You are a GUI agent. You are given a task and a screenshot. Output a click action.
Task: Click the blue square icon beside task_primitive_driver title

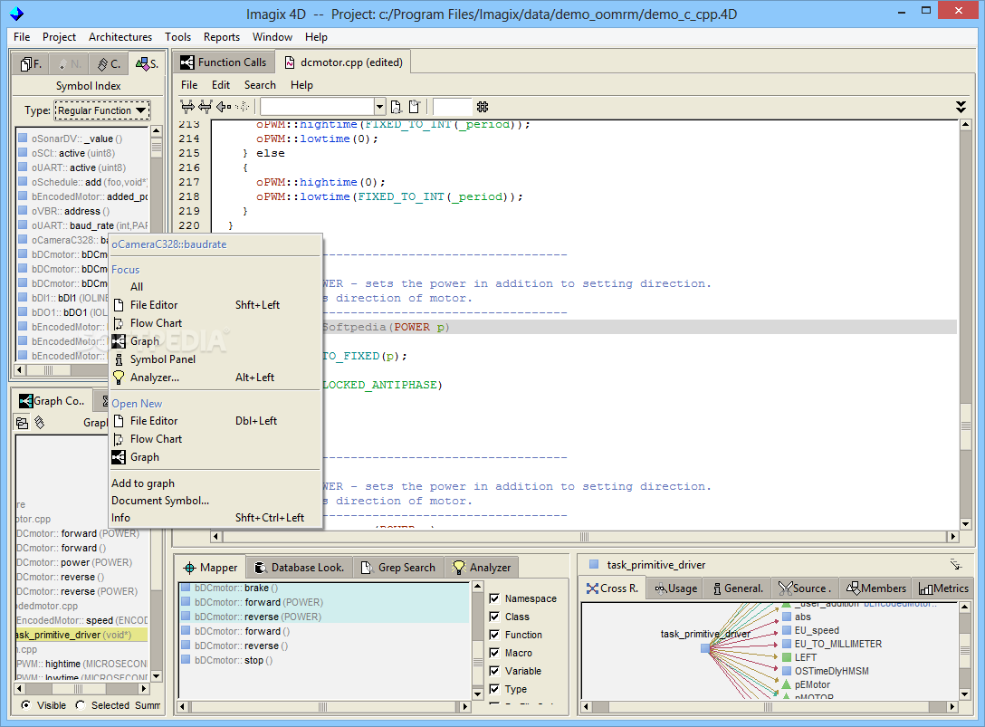594,564
